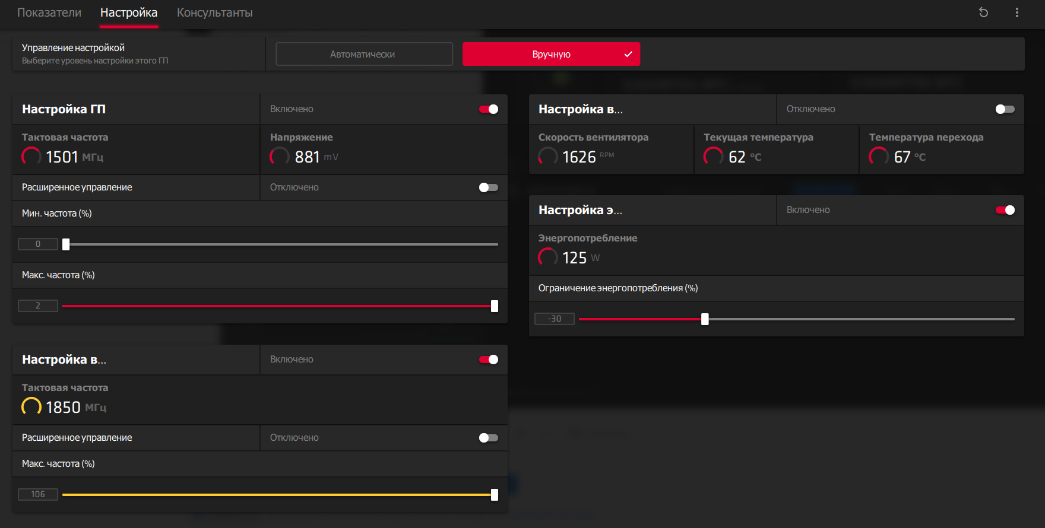The image size is (1045, 528).
Task: Turn off the power tuning toggle
Action: tap(1005, 210)
